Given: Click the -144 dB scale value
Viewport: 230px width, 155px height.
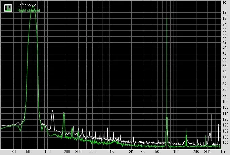Looking at the screenshot, I should 225,143.
